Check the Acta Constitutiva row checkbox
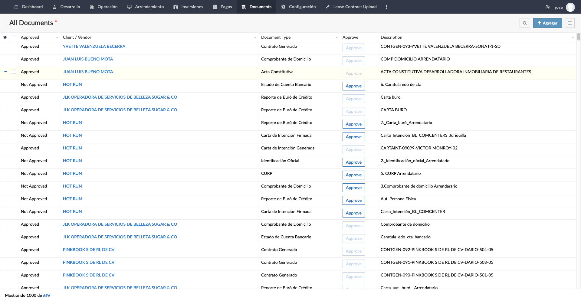This screenshot has height=301, width=581. pyautogui.click(x=14, y=72)
